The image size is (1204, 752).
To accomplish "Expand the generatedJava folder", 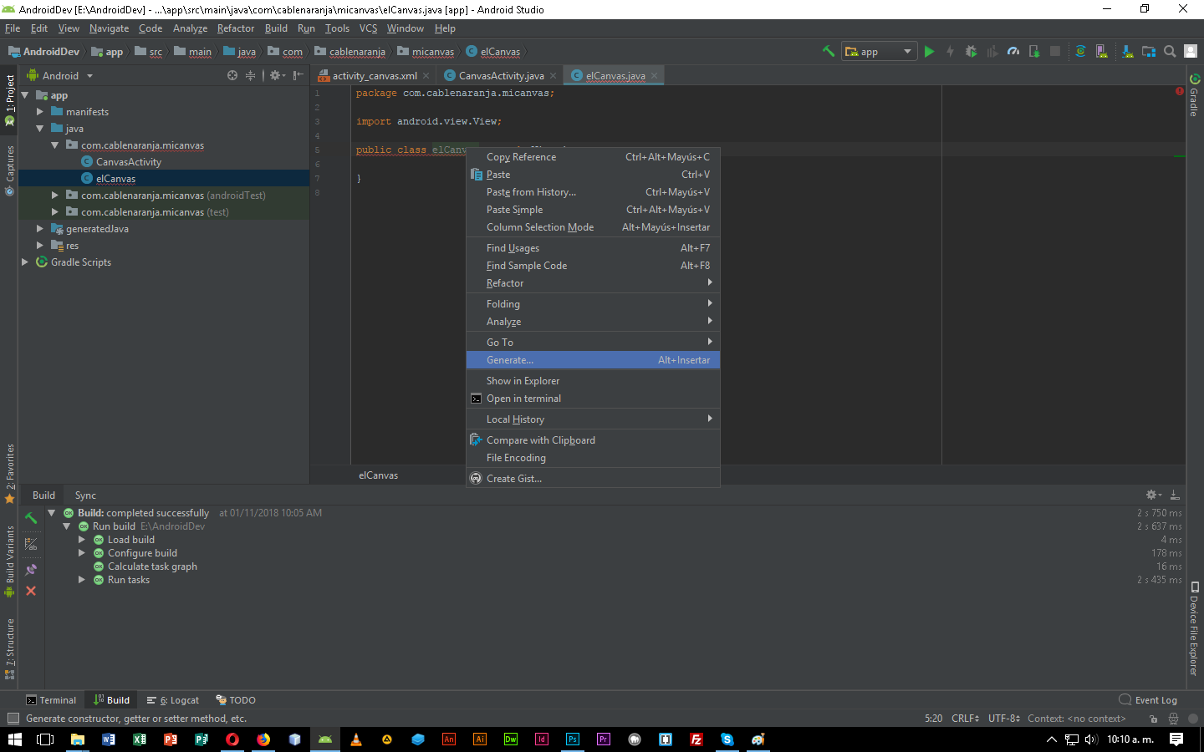I will 40,228.
